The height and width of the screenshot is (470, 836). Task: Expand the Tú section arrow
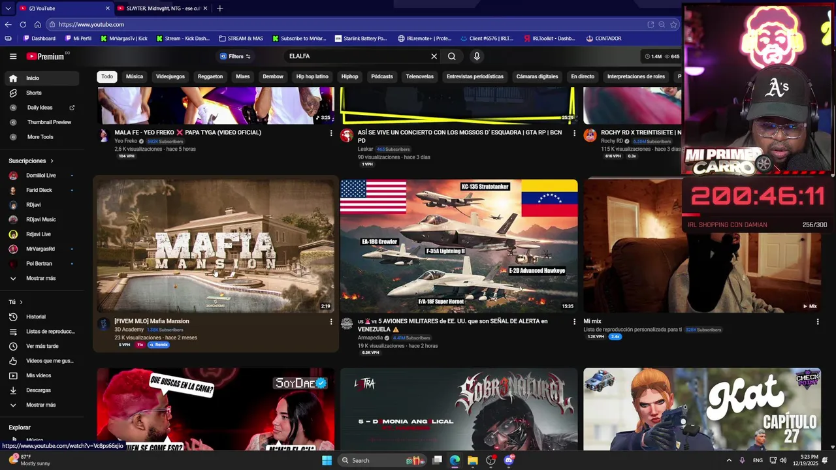(21, 302)
